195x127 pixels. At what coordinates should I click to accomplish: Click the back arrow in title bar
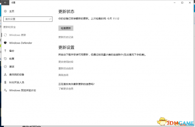coord(5,3)
